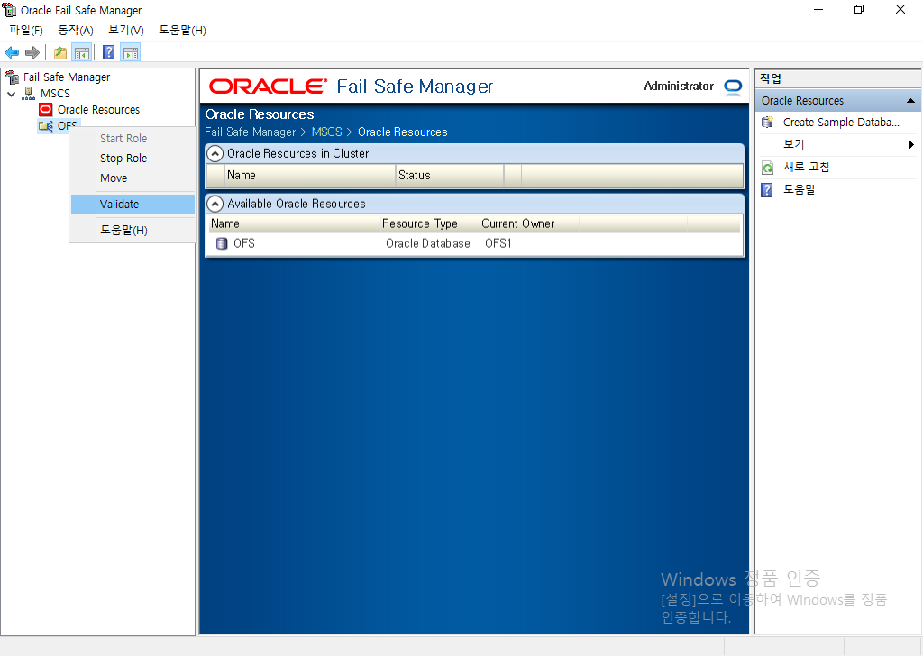Open the 동작(A) menu

point(76,30)
